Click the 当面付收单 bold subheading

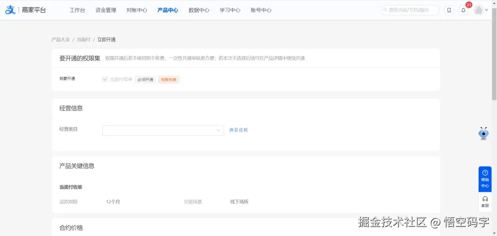(71, 187)
